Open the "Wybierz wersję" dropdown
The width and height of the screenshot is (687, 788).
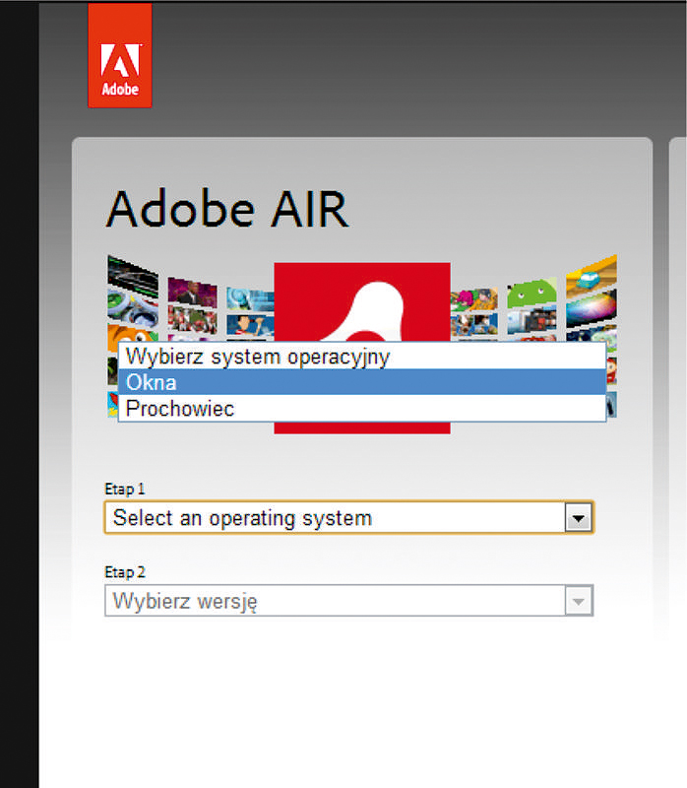[335, 601]
